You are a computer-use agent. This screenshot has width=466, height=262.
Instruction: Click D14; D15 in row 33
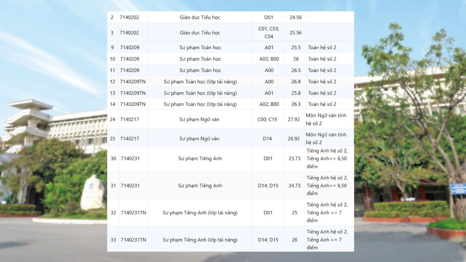pos(268,240)
